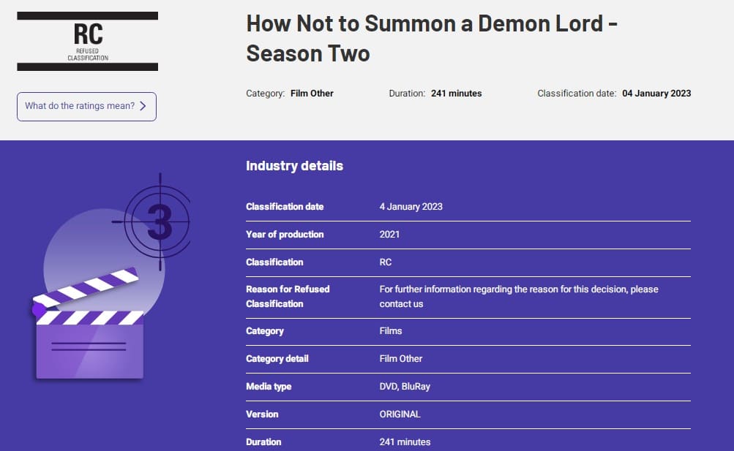Click the 'contact us' text
734x451 pixels.
click(401, 304)
